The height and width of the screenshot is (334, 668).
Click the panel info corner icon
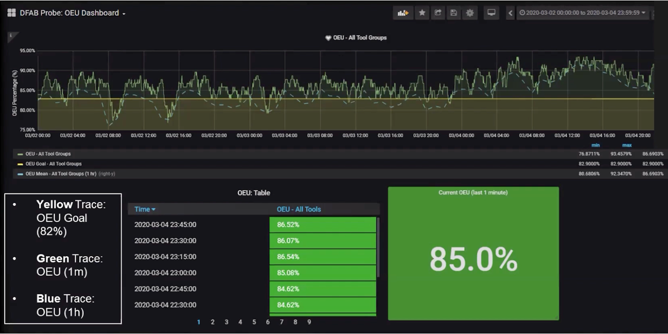click(x=12, y=36)
